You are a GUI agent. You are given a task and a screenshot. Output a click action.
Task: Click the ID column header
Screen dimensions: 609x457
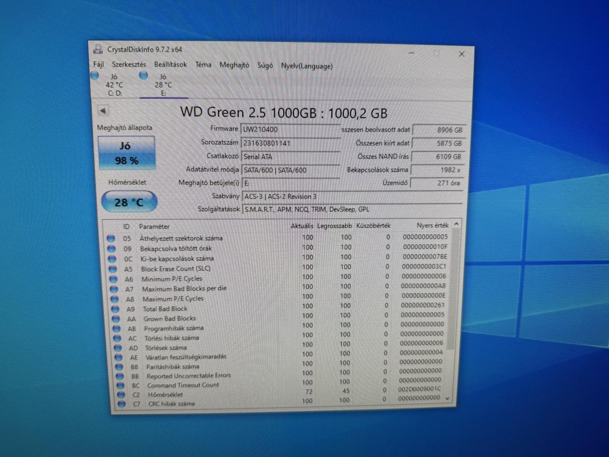pos(126,227)
